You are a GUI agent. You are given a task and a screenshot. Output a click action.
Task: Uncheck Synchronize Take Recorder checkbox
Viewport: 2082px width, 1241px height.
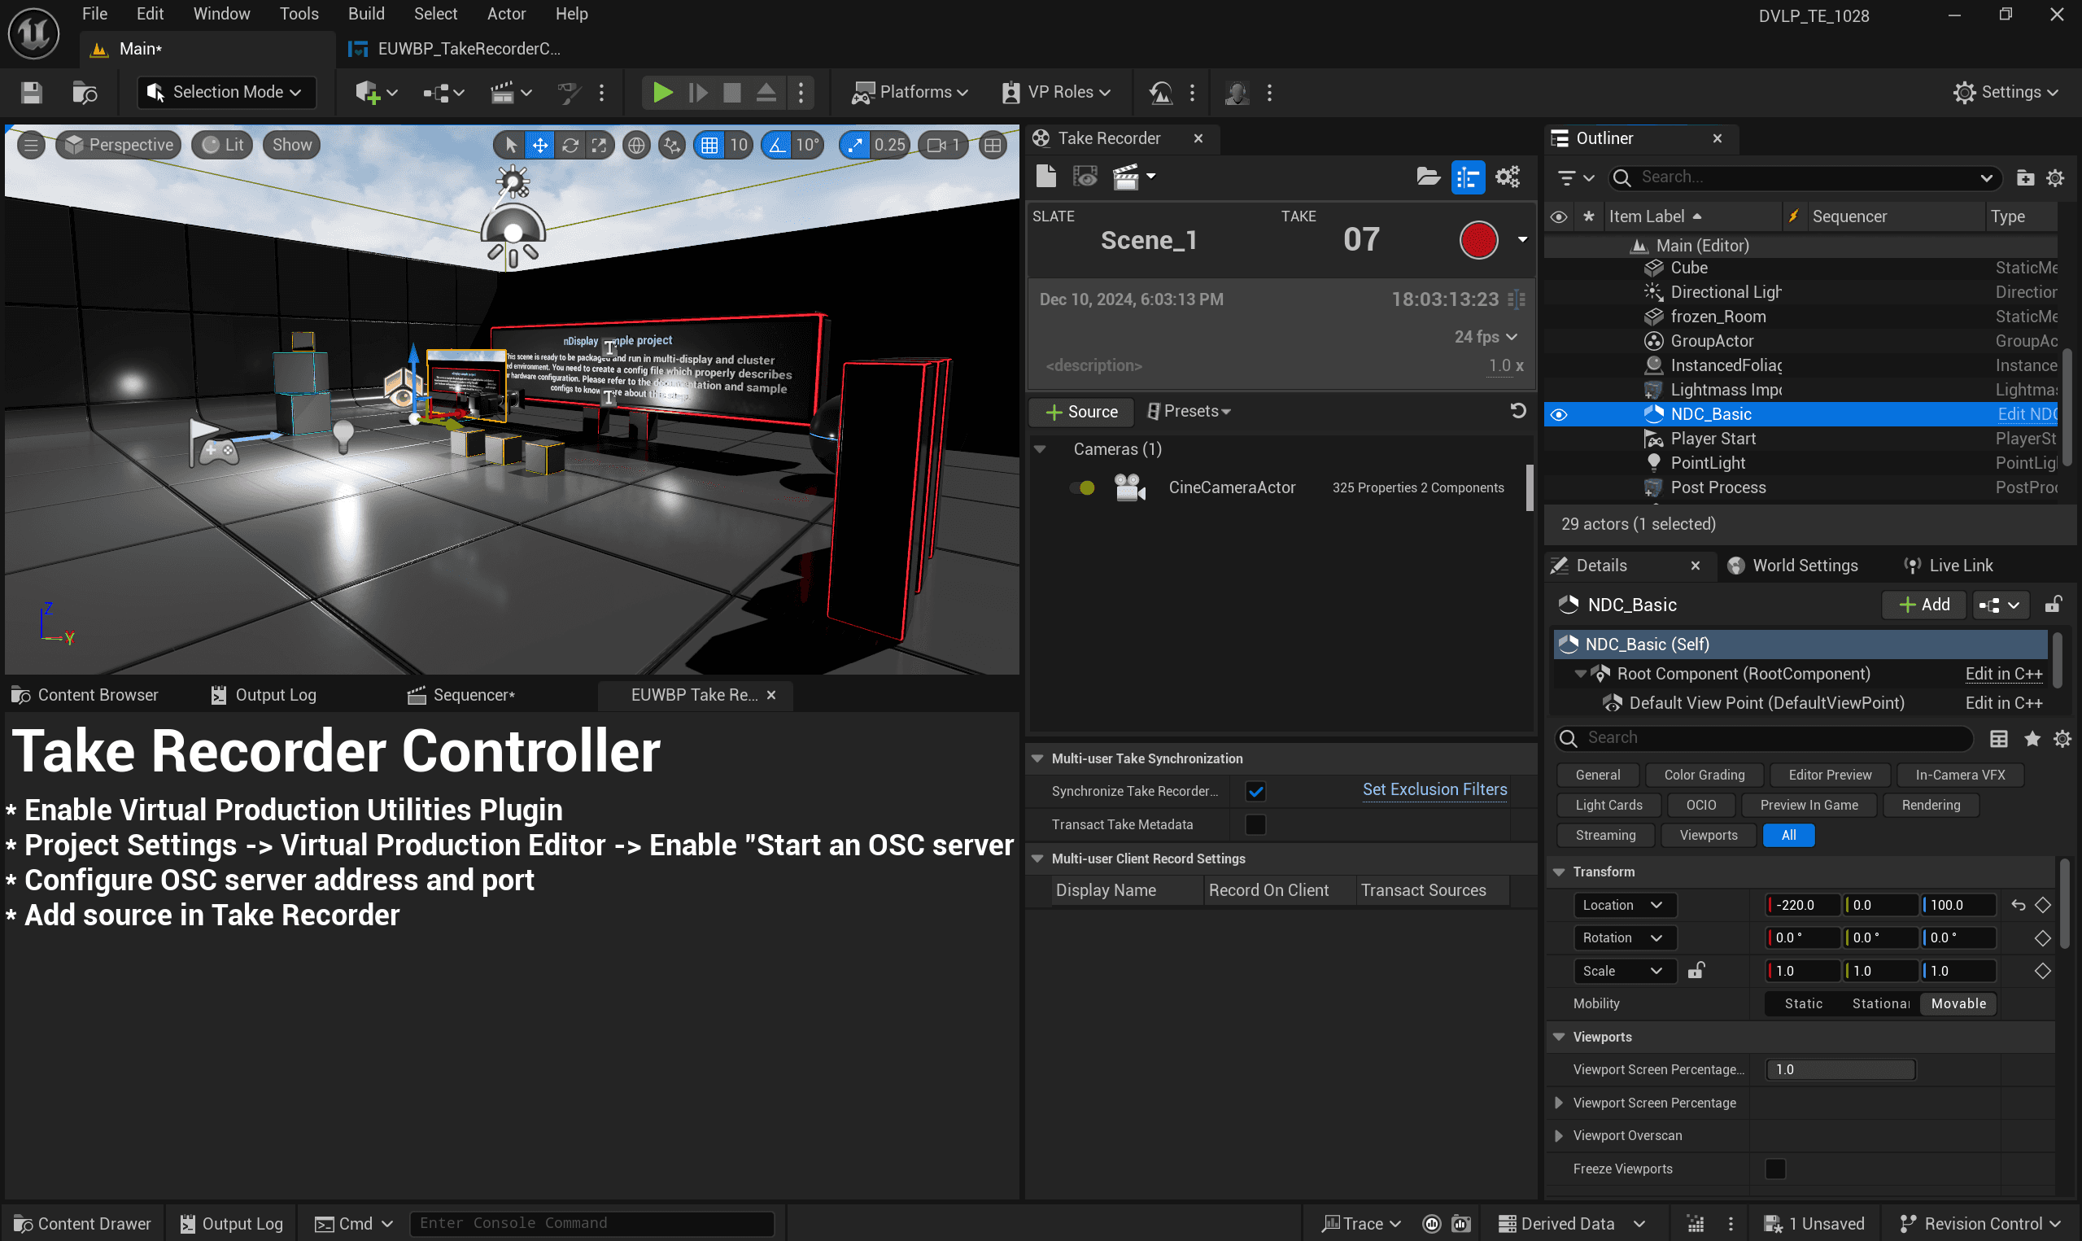[x=1255, y=790]
